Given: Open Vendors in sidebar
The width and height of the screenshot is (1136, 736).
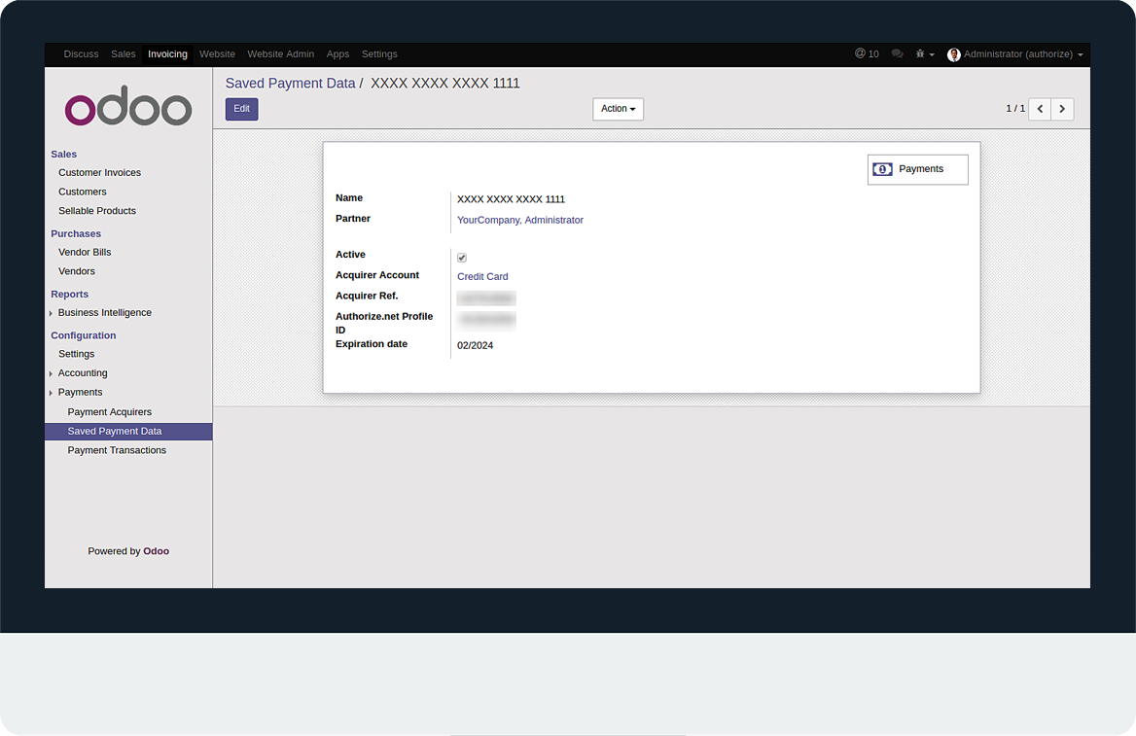Looking at the screenshot, I should coord(77,271).
